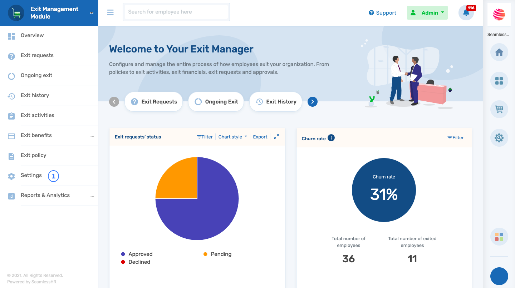Select the Ongoing exit icon in sidebar
515x288 pixels.
[x=11, y=76]
